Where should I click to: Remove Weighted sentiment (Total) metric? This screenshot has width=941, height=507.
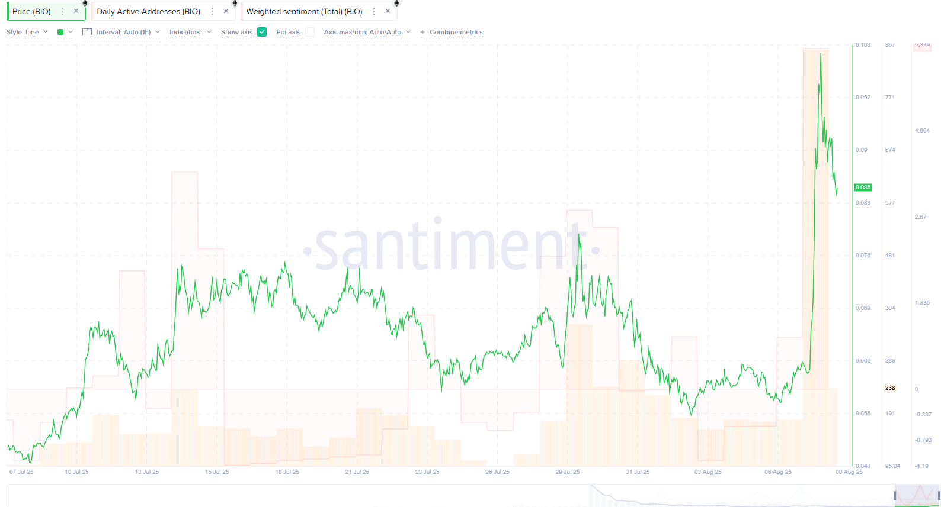tap(388, 11)
